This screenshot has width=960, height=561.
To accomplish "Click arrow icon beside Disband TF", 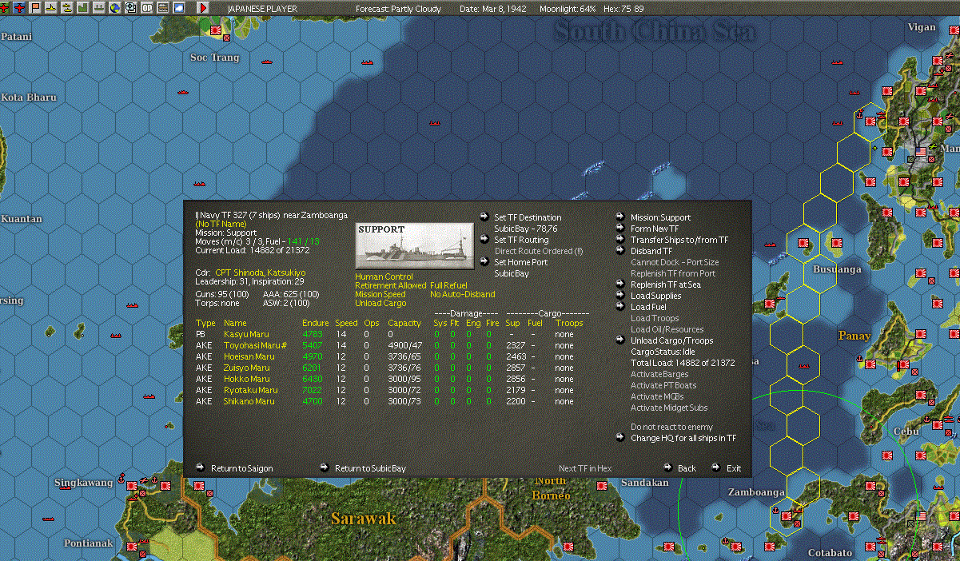I will coord(621,250).
